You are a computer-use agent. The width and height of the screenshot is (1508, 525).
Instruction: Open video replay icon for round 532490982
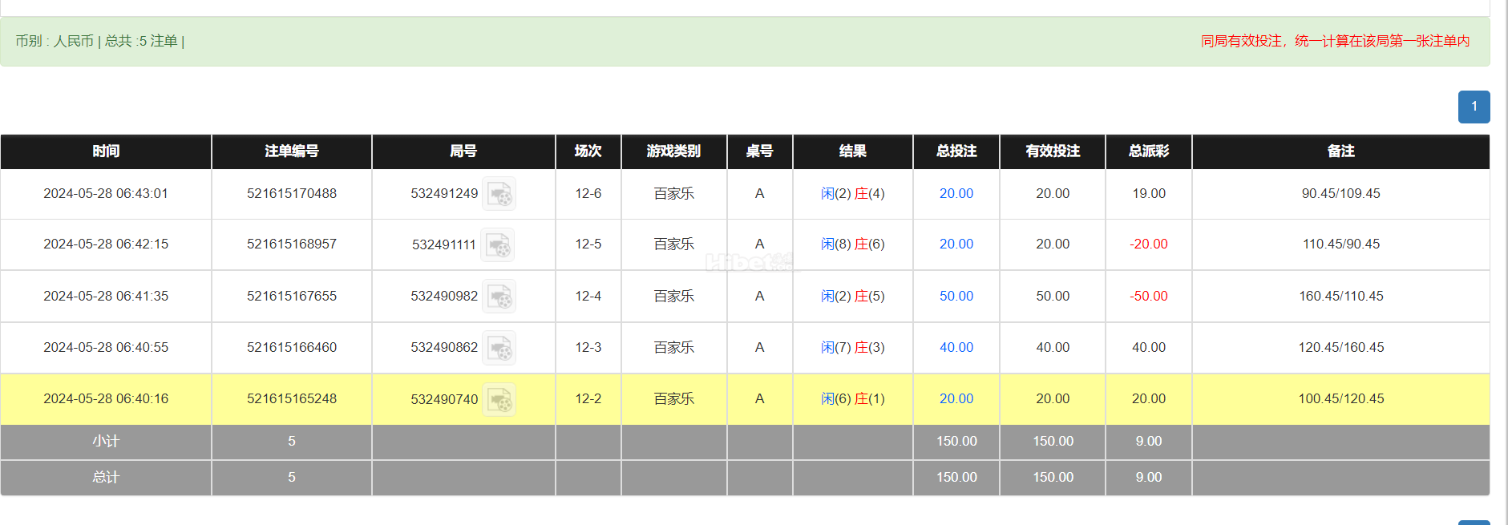click(x=499, y=297)
